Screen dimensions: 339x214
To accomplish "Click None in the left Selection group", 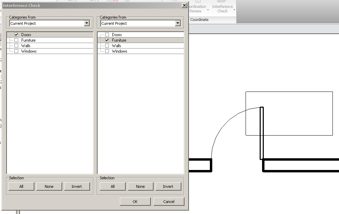I will point(49,186).
